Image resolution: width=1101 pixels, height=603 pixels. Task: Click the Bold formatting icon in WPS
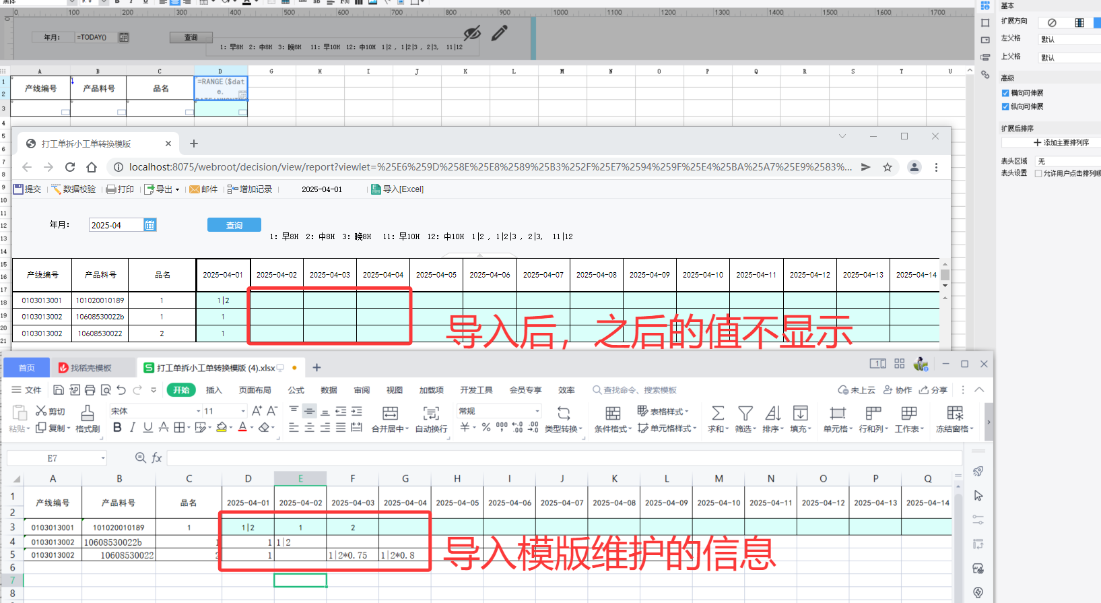tap(117, 427)
